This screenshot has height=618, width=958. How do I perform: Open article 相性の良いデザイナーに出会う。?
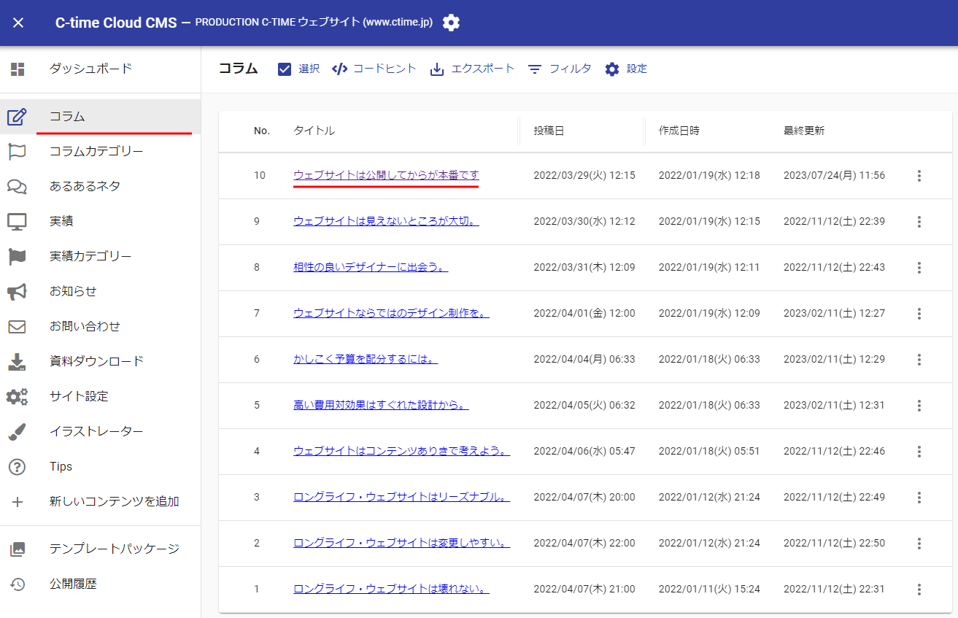(x=371, y=267)
